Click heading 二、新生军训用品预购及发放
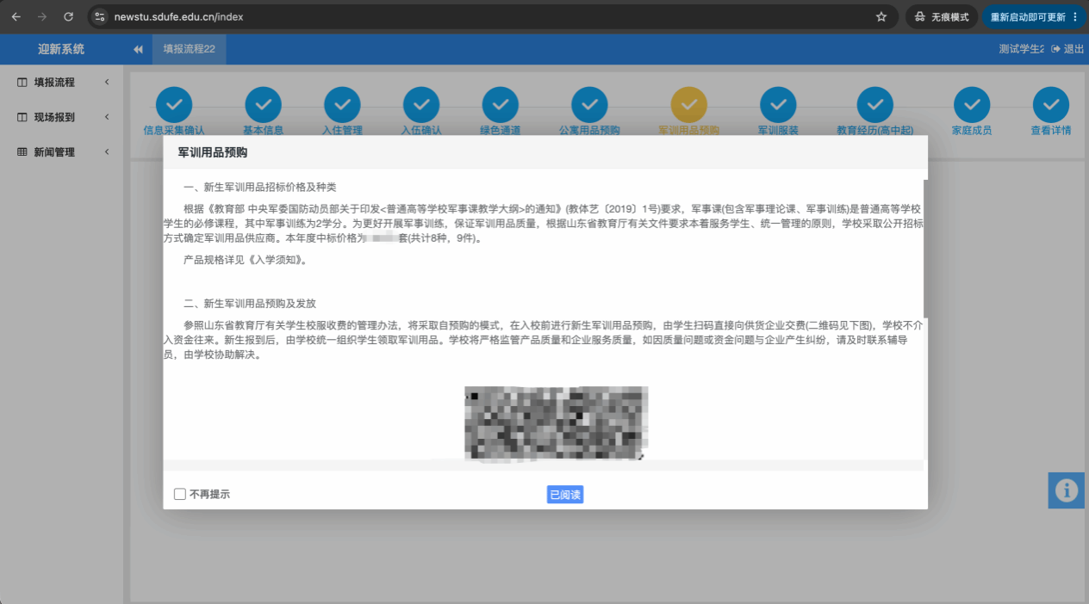The image size is (1089, 604). coord(250,303)
